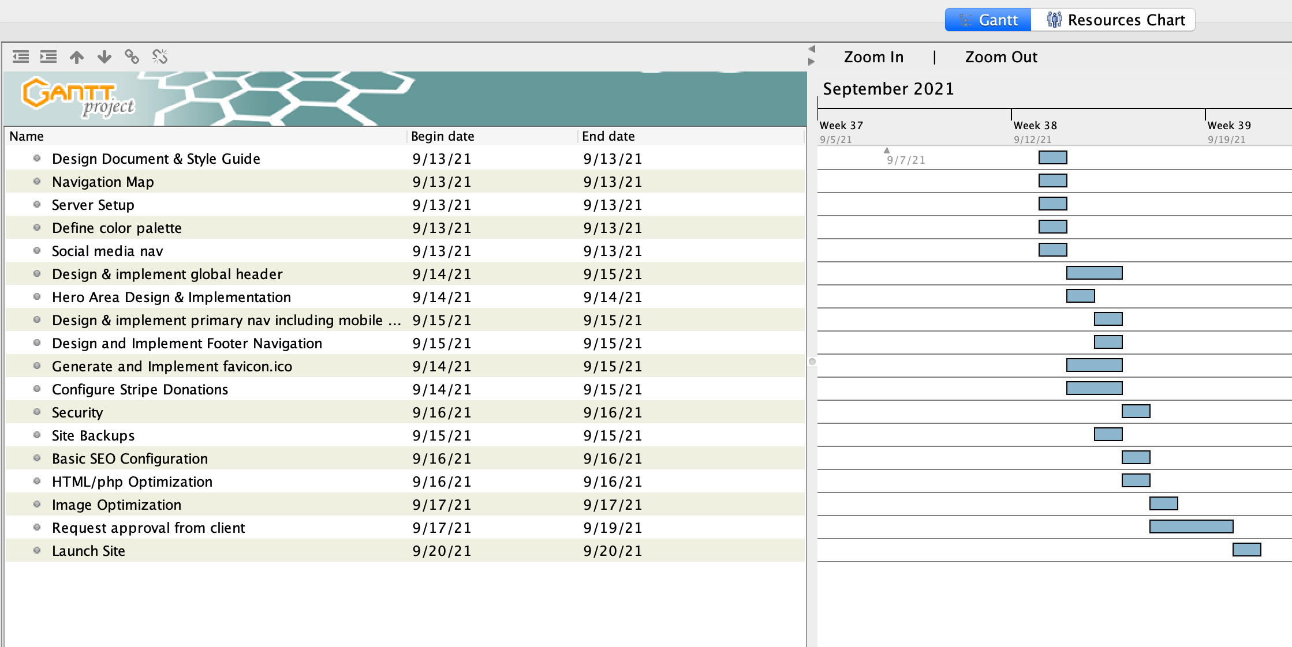Viewport: 1292px width, 647px height.
Task: Select the link tasks chain icon
Action: 132,57
